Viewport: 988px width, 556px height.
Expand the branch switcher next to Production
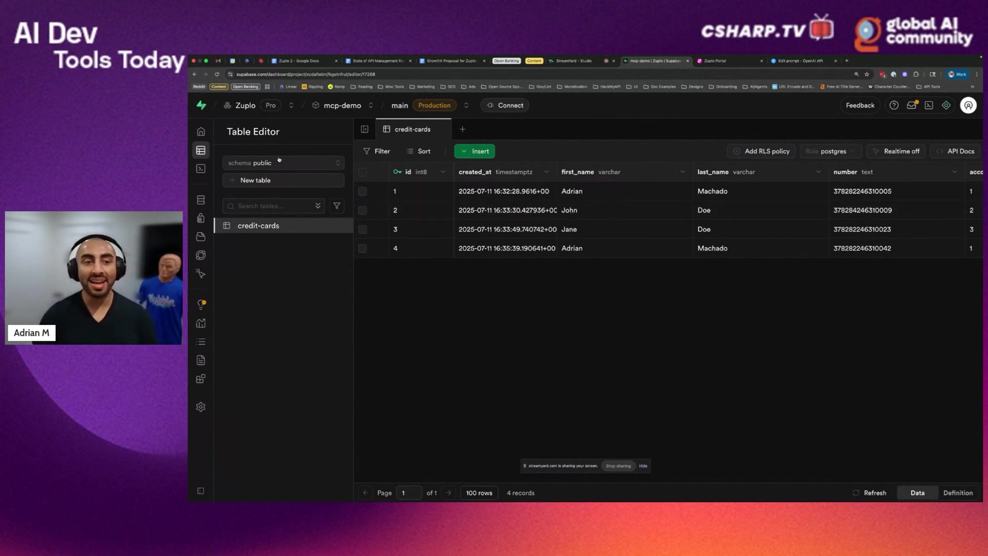tap(466, 106)
